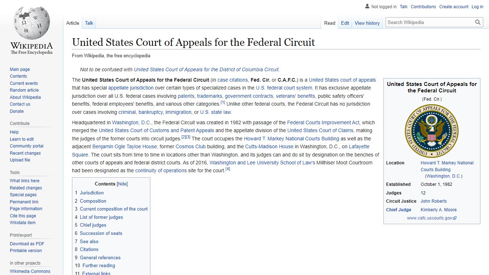This screenshot has width=489, height=275.
Task: Open the Wikimedia Commons link
Action: click(x=30, y=271)
